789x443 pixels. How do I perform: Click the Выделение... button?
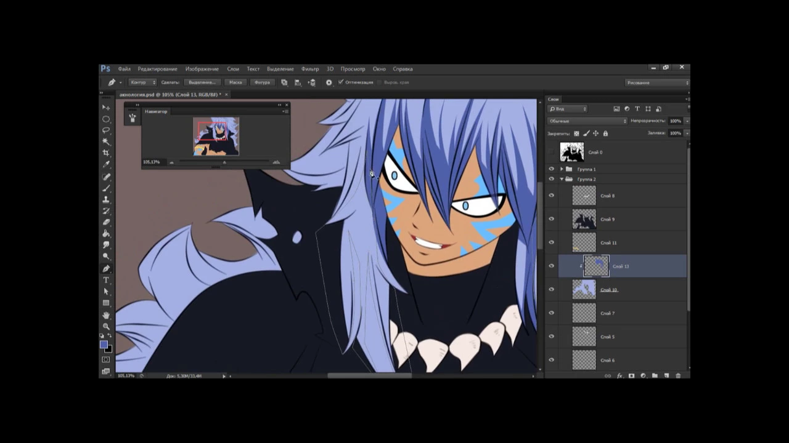202,82
